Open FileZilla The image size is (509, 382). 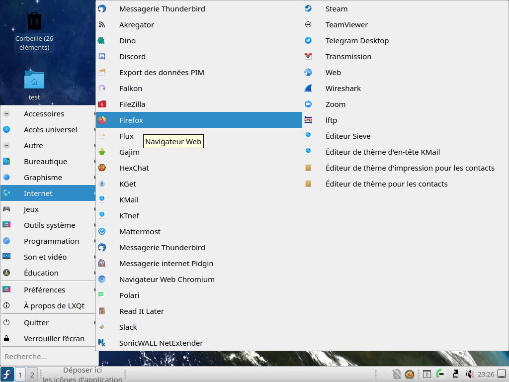point(199,104)
